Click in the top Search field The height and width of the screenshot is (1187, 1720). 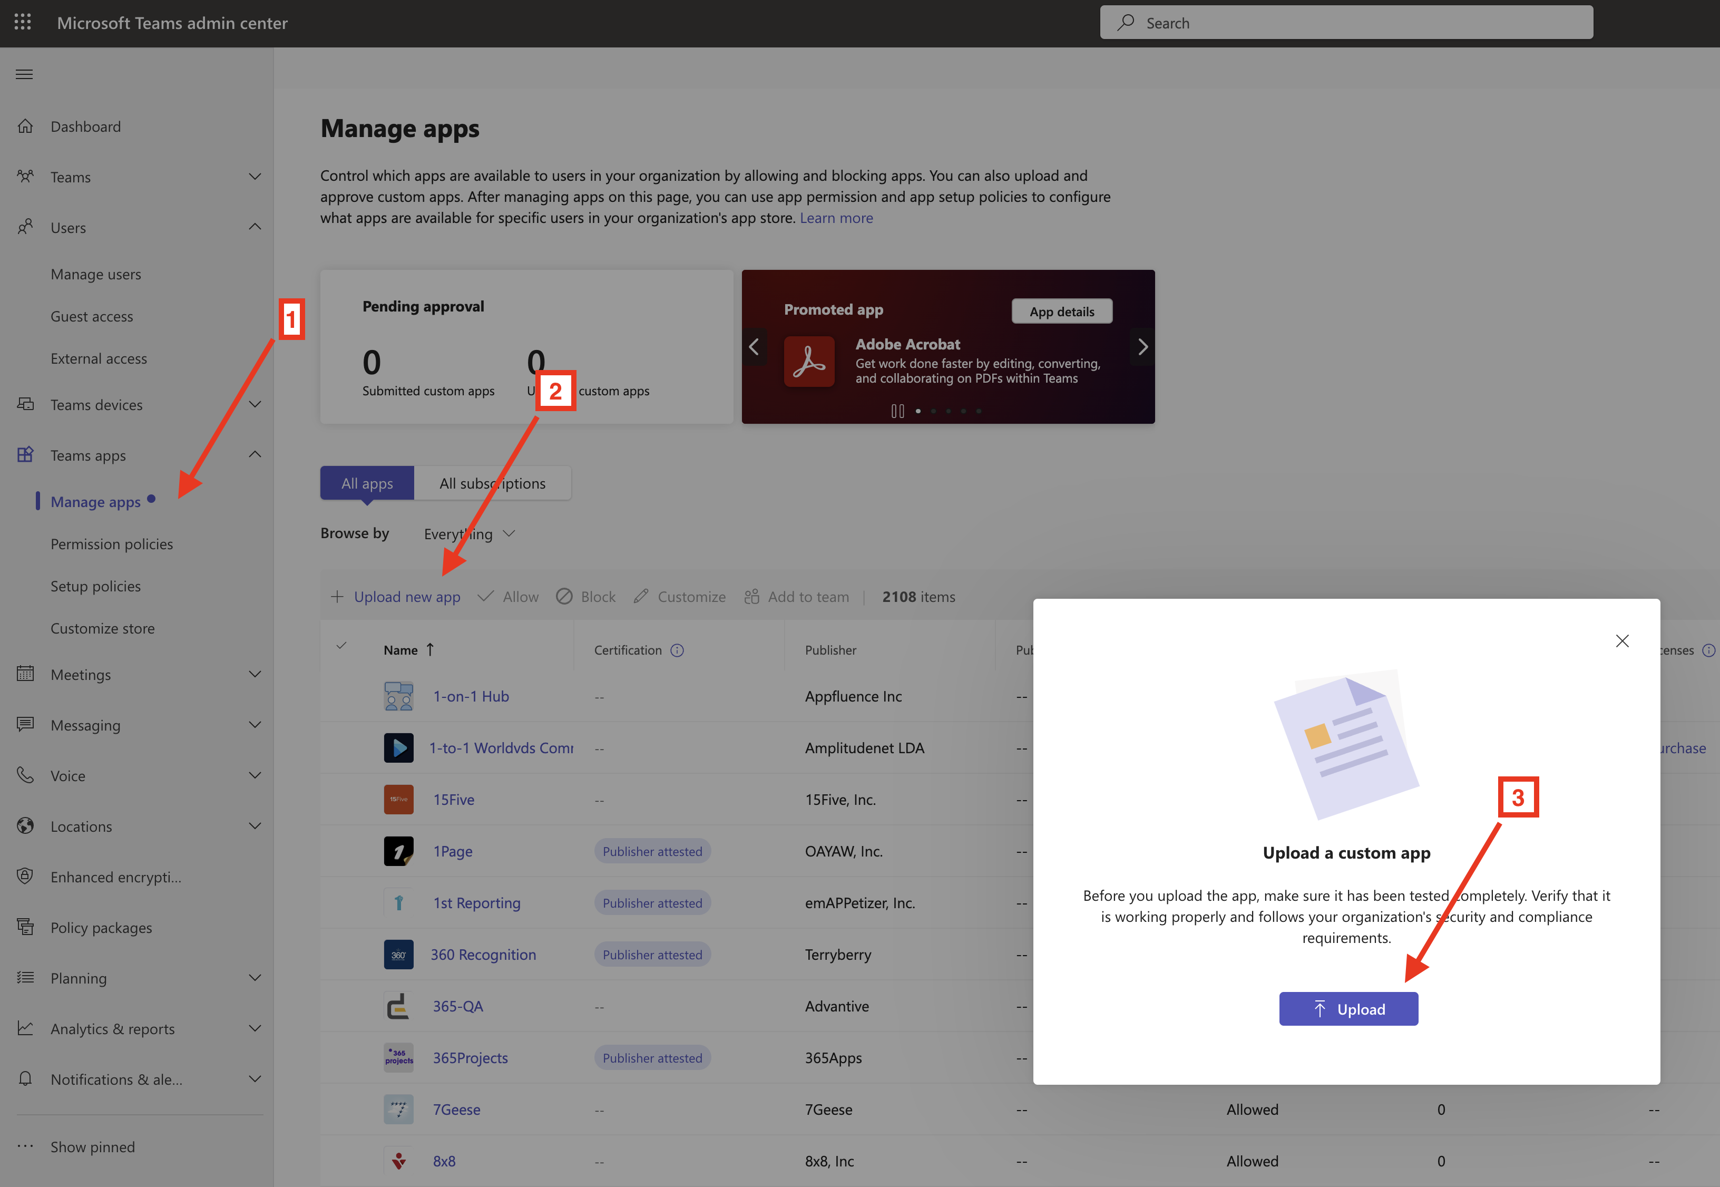pos(1346,23)
